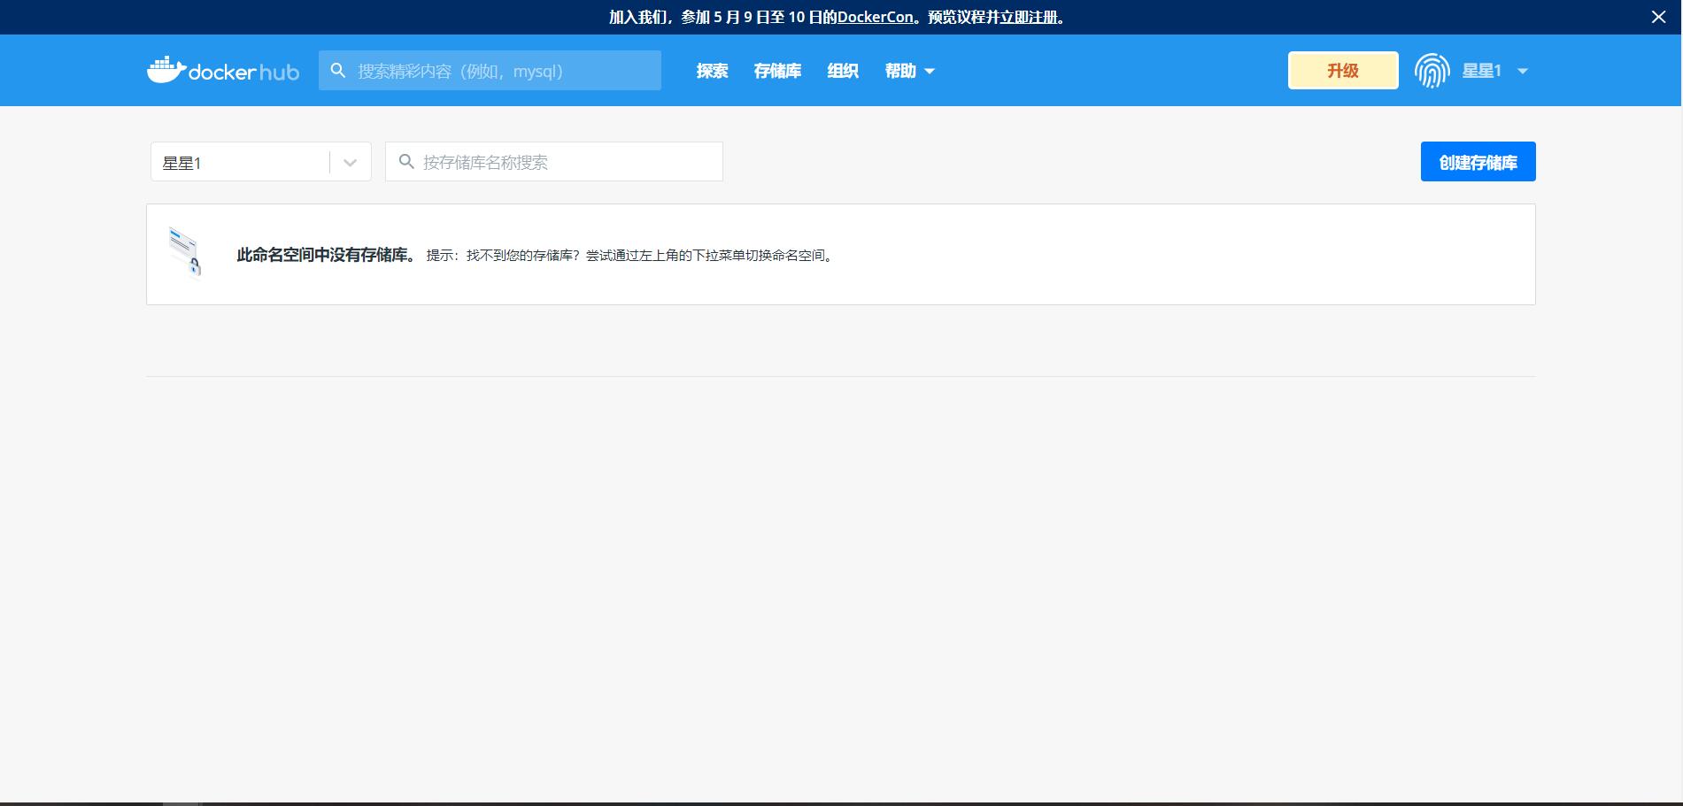
Task: Click the 升级 upgrade button
Action: (1343, 71)
